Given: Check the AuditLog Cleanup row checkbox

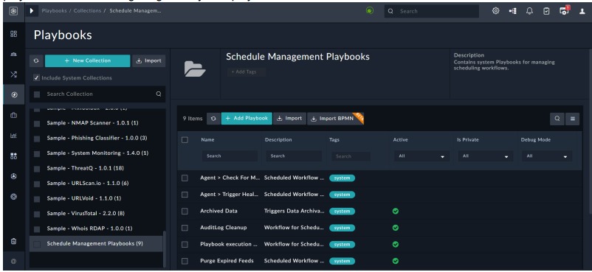Looking at the screenshot, I should point(185,228).
